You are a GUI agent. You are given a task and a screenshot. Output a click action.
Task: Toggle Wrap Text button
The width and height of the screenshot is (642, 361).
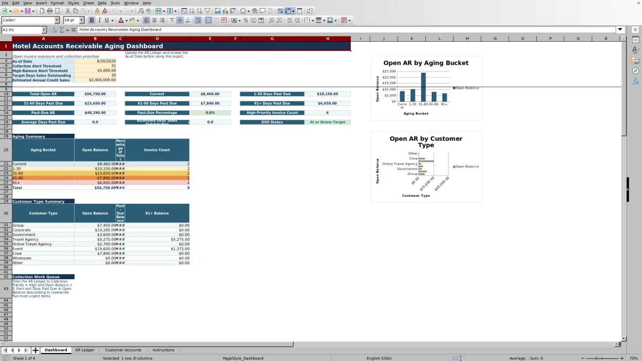point(198,20)
